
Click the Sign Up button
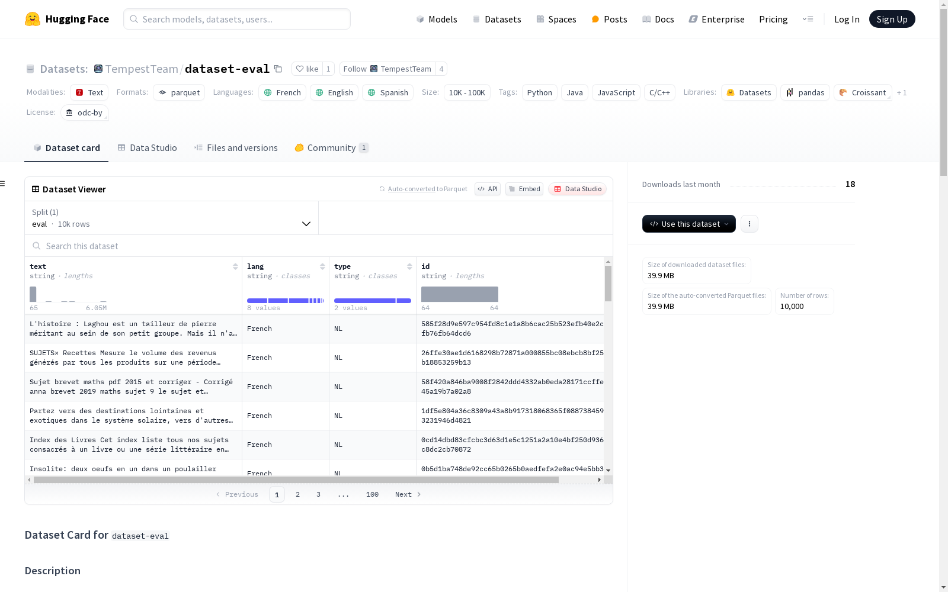pos(892,19)
